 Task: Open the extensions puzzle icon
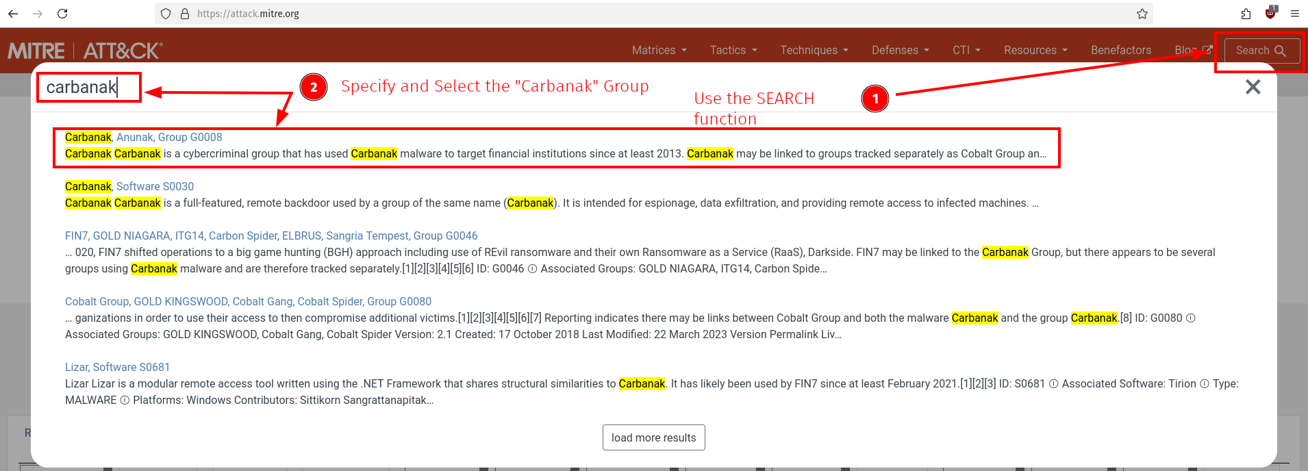click(1246, 14)
